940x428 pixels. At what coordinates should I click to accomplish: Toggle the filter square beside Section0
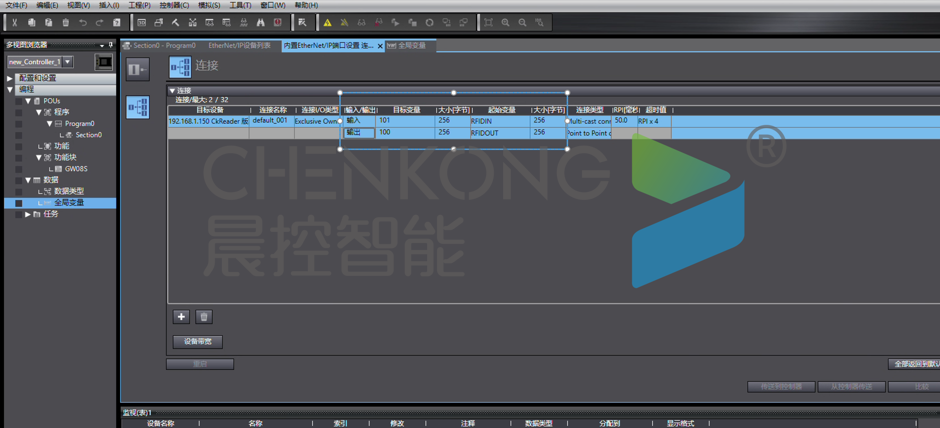[19, 135]
